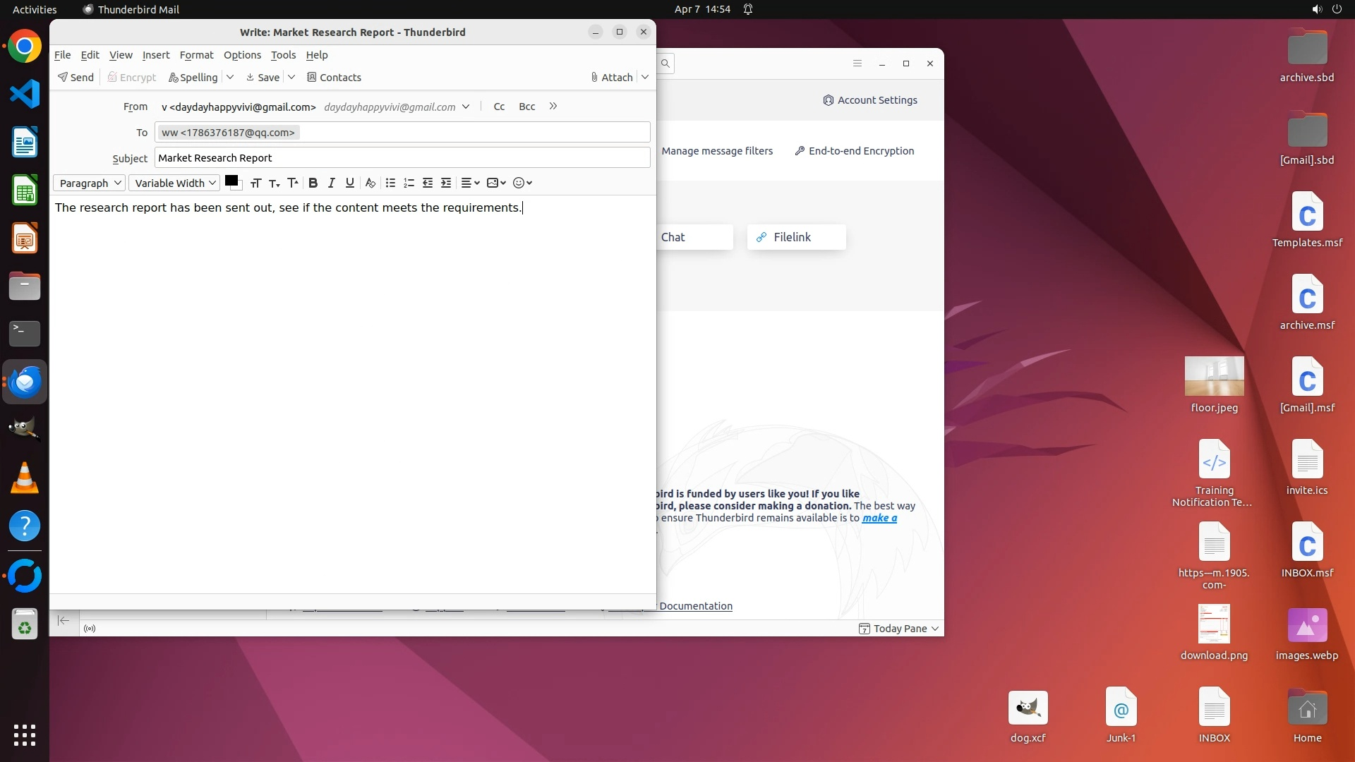Expand Spelling dropdown arrow
Viewport: 1355px width, 762px height.
(x=230, y=77)
